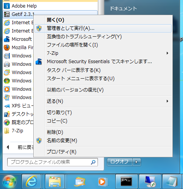Screen dimensions: 183x189
Task: Select 開く(O) in context menu
Action: click(103, 20)
